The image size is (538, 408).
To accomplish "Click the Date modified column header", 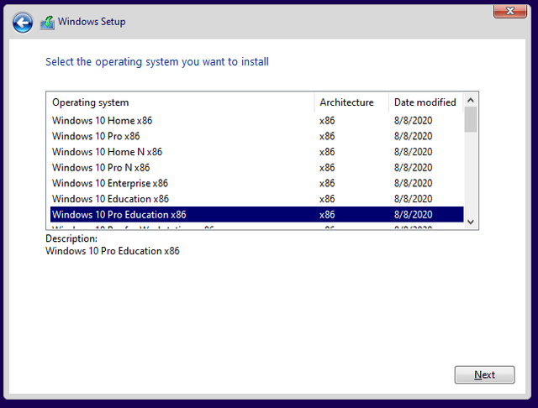I will [426, 102].
